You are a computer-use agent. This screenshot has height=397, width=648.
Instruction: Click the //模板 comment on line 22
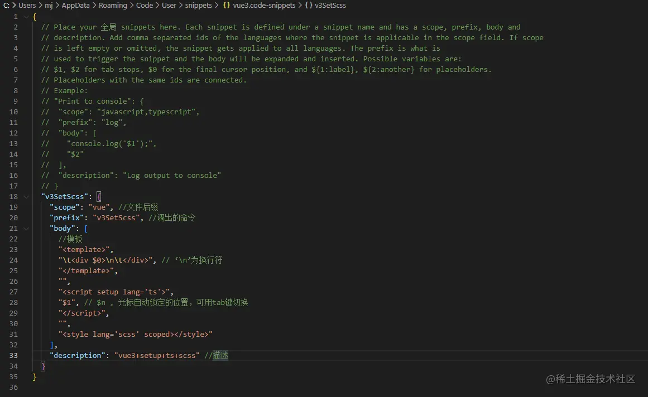point(70,239)
